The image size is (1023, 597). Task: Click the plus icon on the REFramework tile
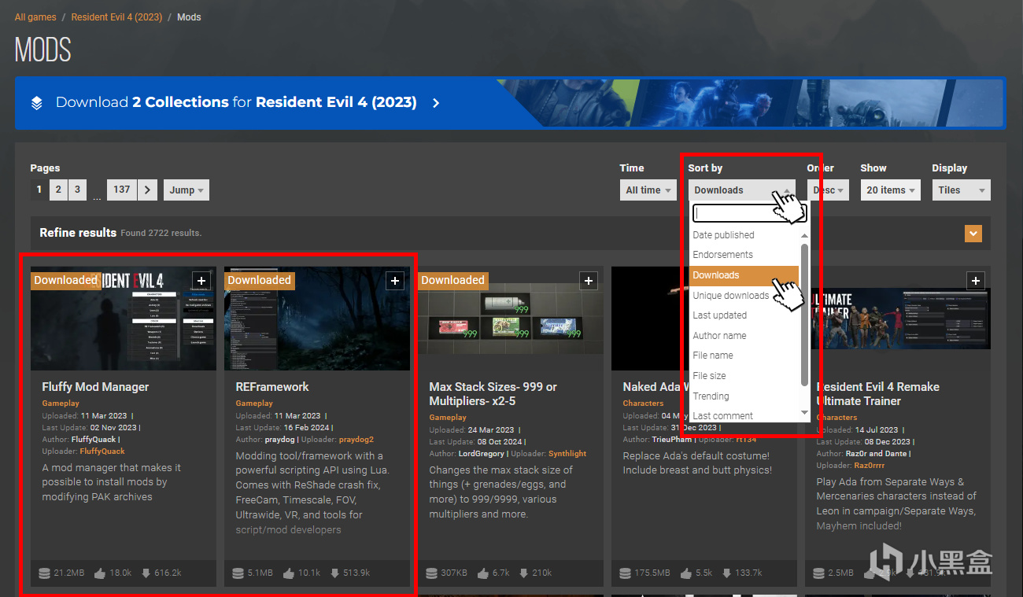click(395, 281)
